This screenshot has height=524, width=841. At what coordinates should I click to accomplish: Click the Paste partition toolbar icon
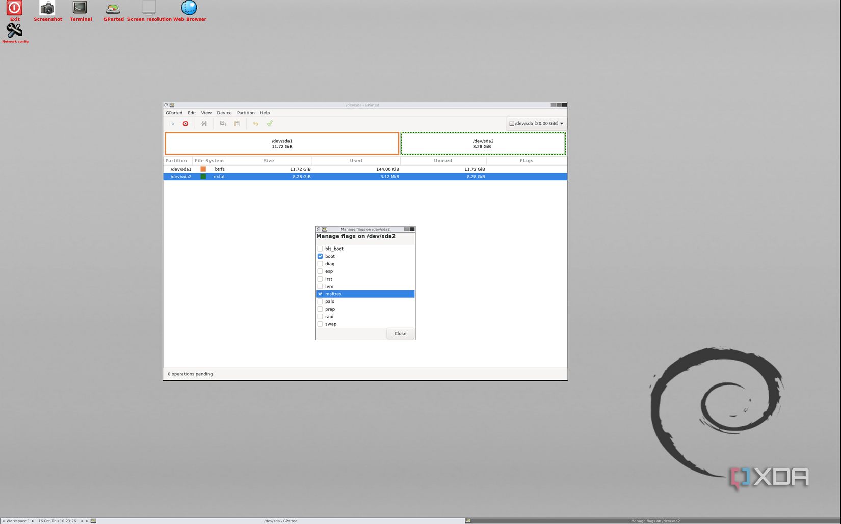(237, 124)
